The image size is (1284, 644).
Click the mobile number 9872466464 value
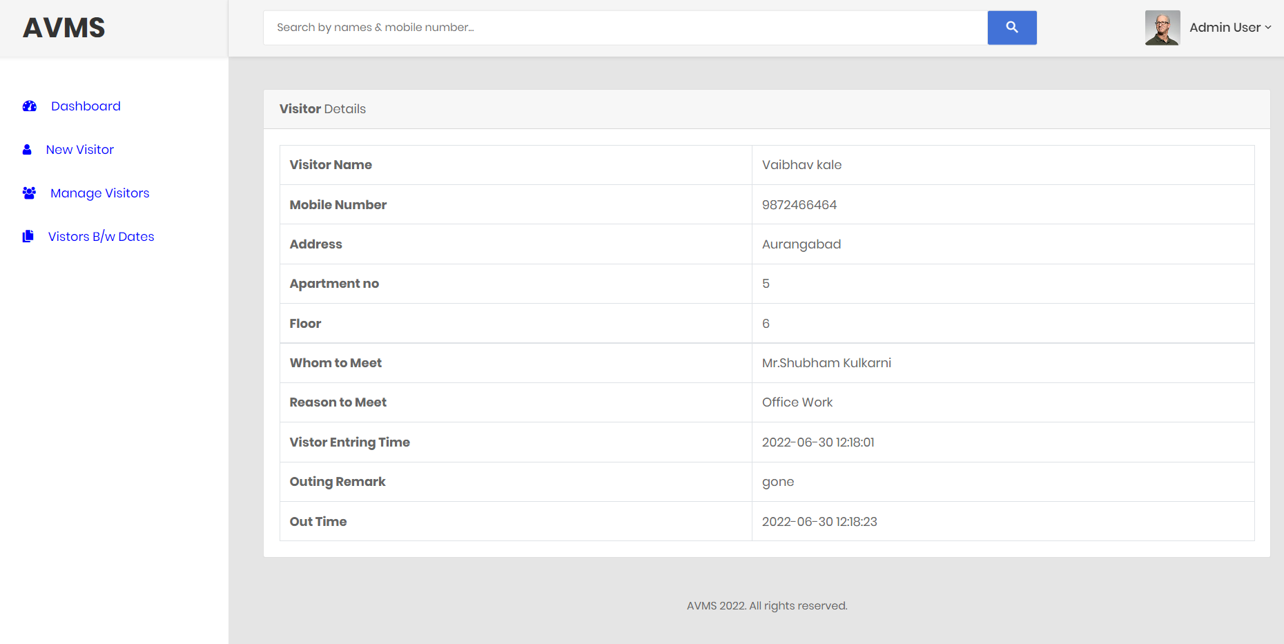click(799, 204)
